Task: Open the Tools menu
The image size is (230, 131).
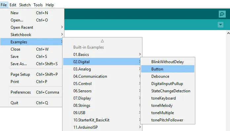Action: point(38,5)
